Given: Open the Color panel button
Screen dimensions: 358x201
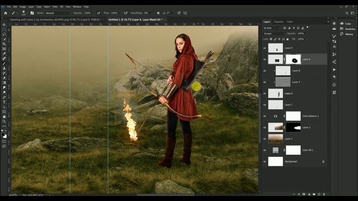Looking at the screenshot, I should pyautogui.click(x=346, y=23).
